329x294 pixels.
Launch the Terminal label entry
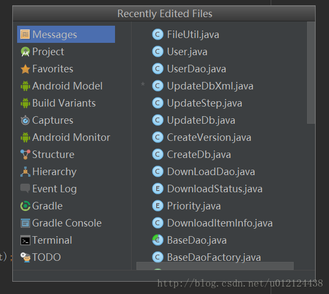pyautogui.click(x=52, y=240)
